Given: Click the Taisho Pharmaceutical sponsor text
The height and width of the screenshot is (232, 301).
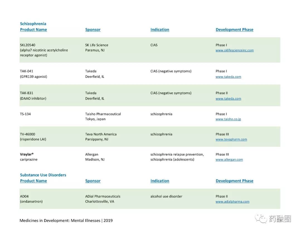Looking at the screenshot, I should pyautogui.click(x=103, y=114).
